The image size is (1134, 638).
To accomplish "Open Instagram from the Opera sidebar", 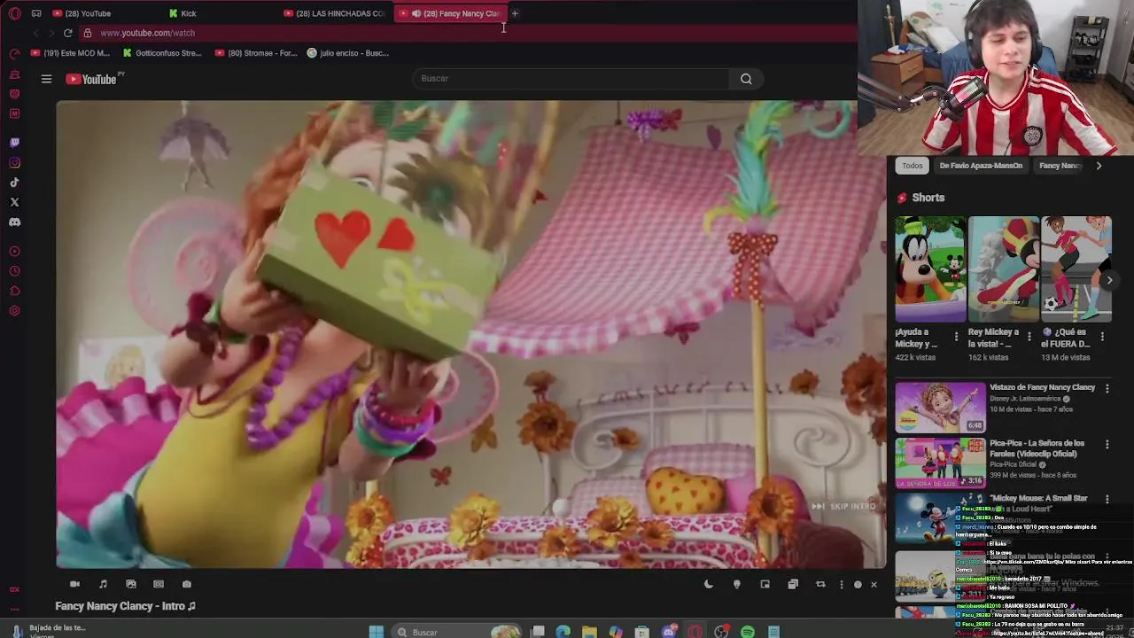I will coord(14,162).
